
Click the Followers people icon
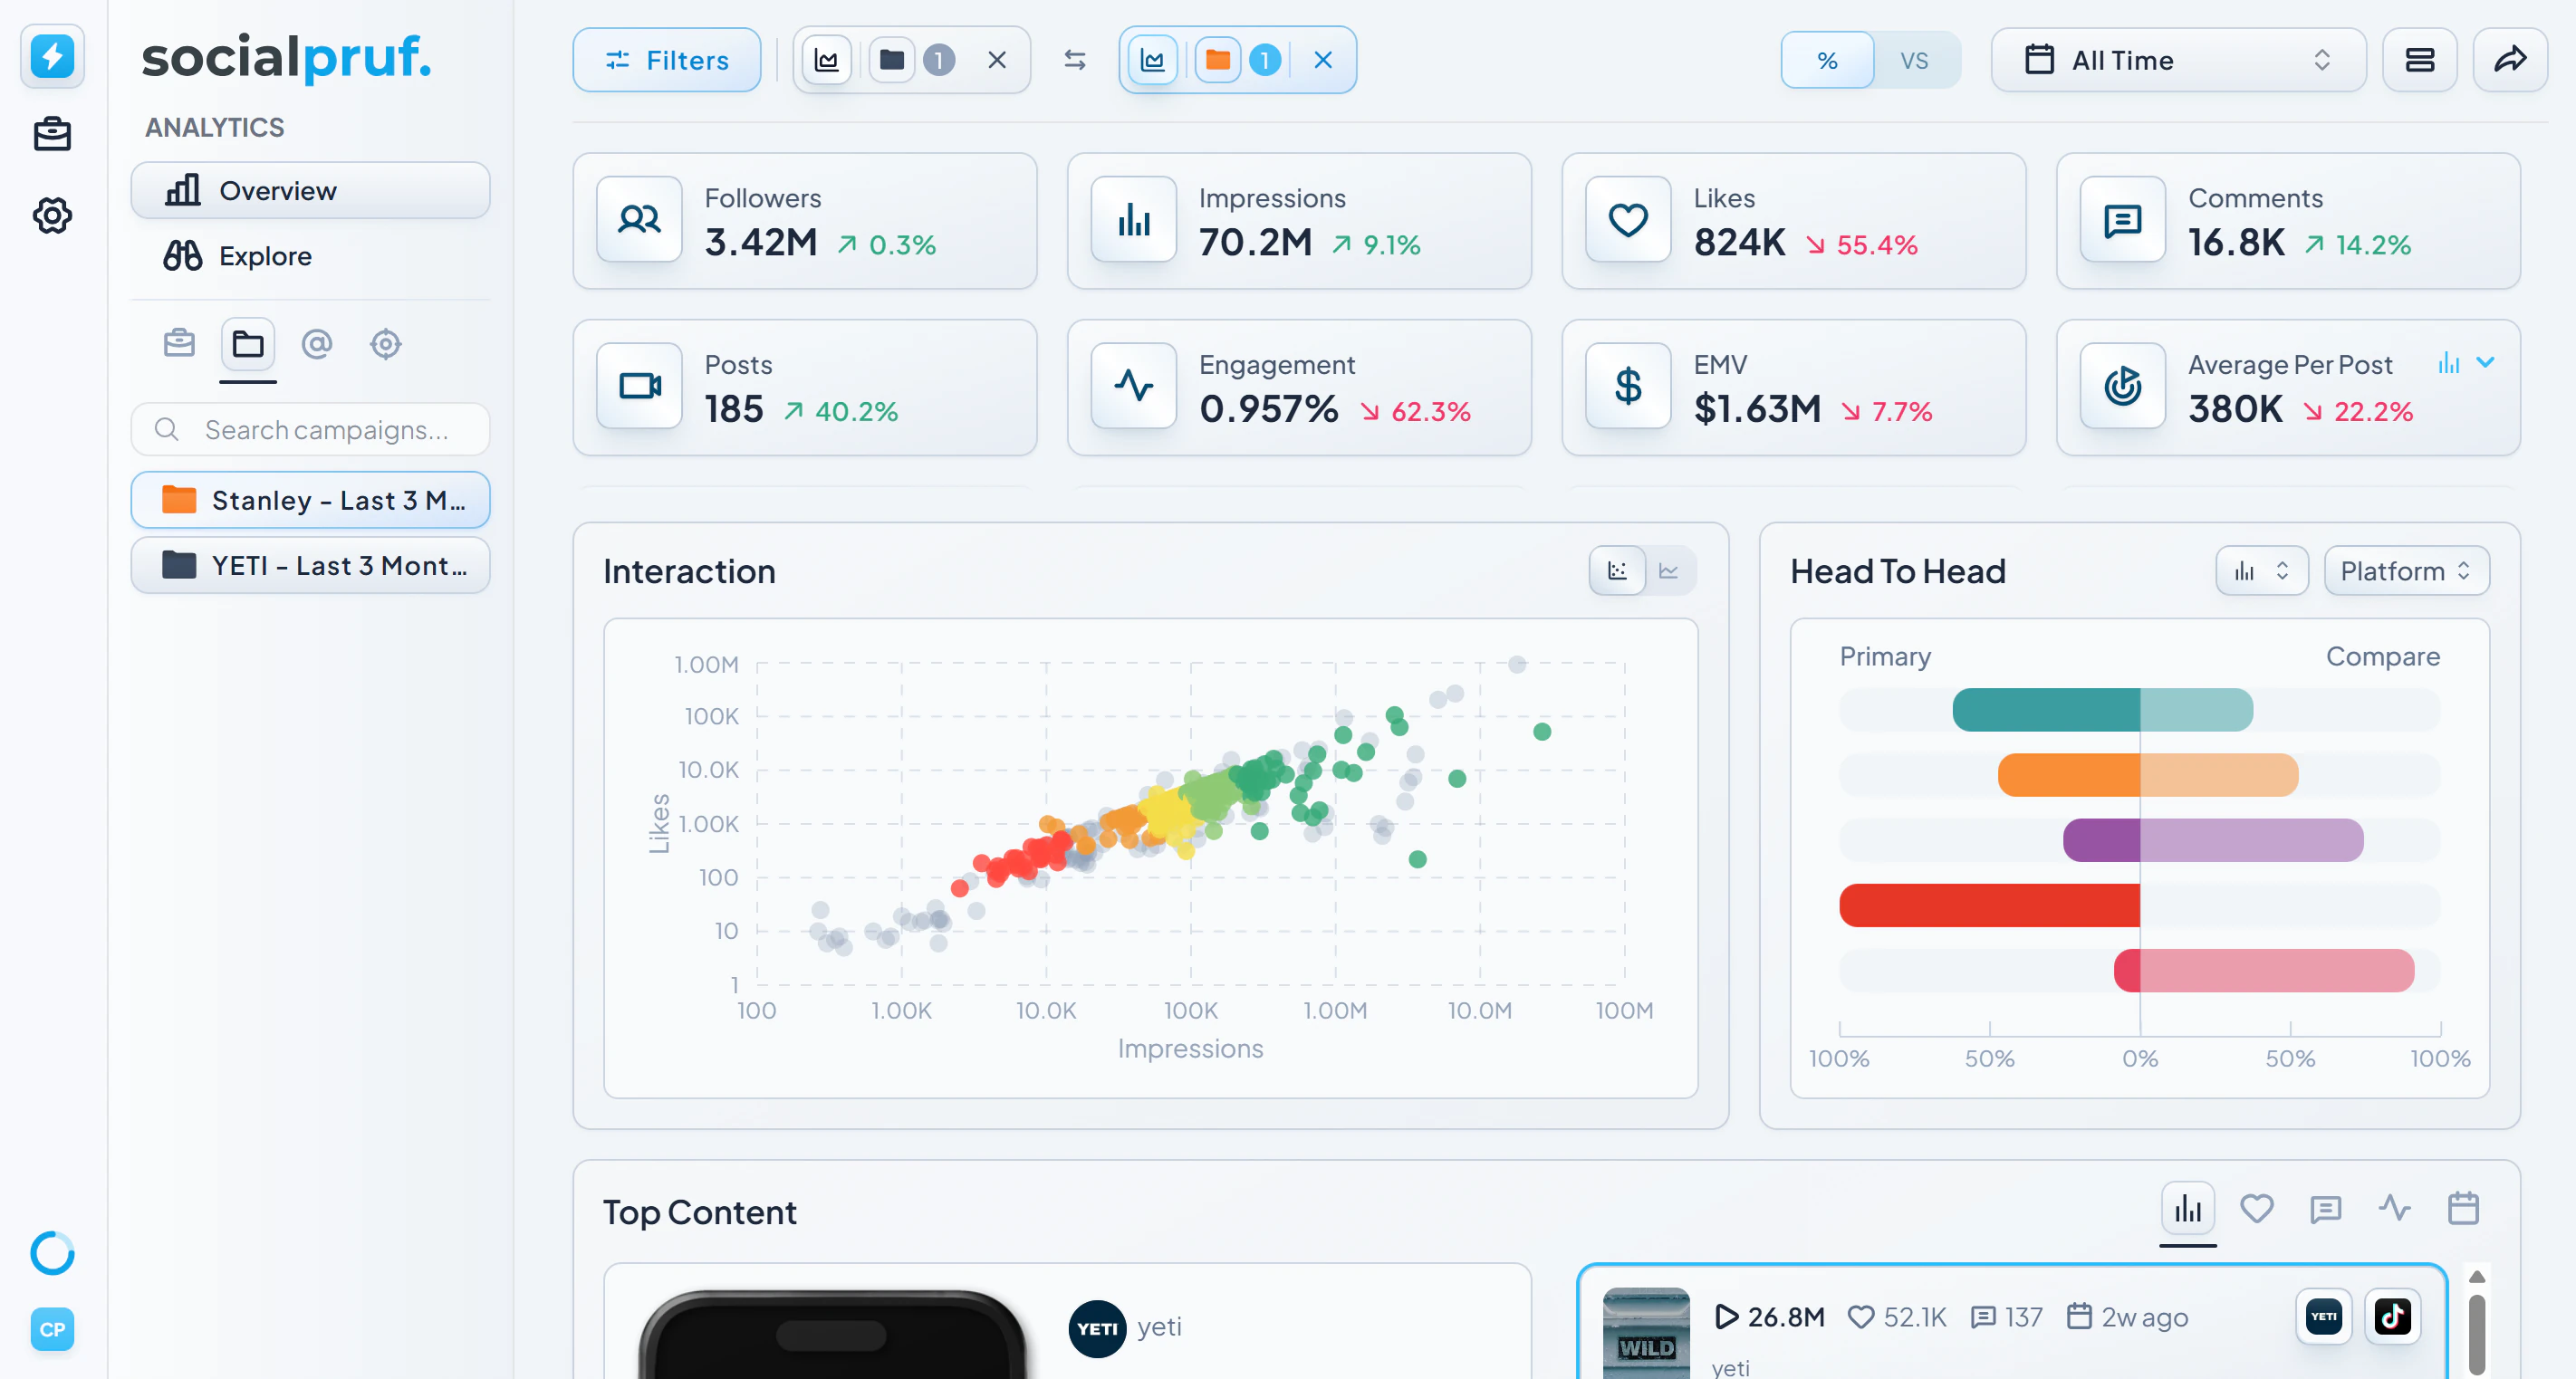point(640,220)
